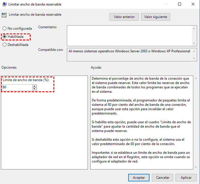Click the Límite de ancho de banda field
200x184 pixels.
click(17, 87)
